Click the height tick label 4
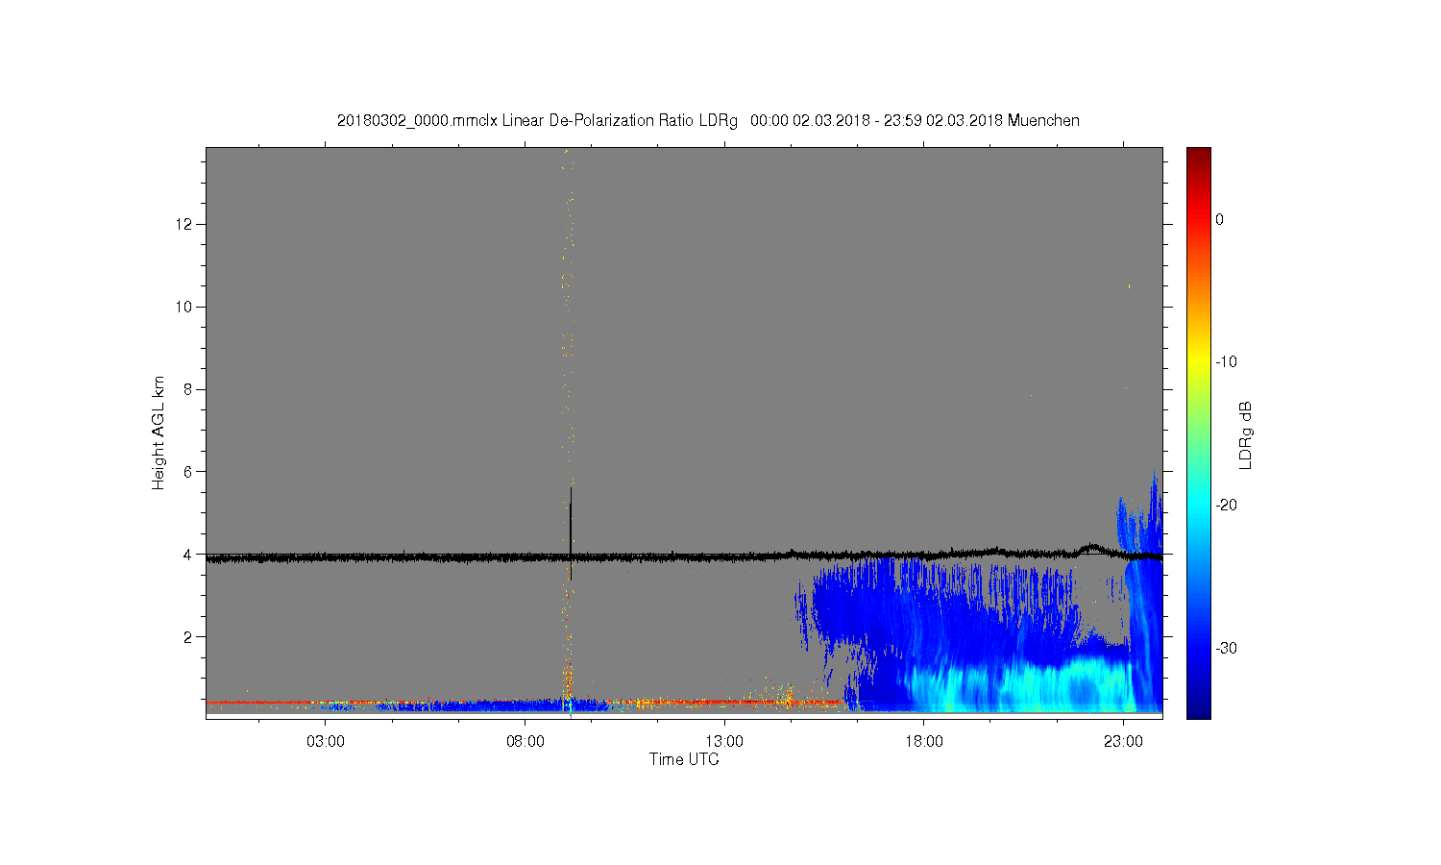The image size is (1441, 865). (x=189, y=554)
